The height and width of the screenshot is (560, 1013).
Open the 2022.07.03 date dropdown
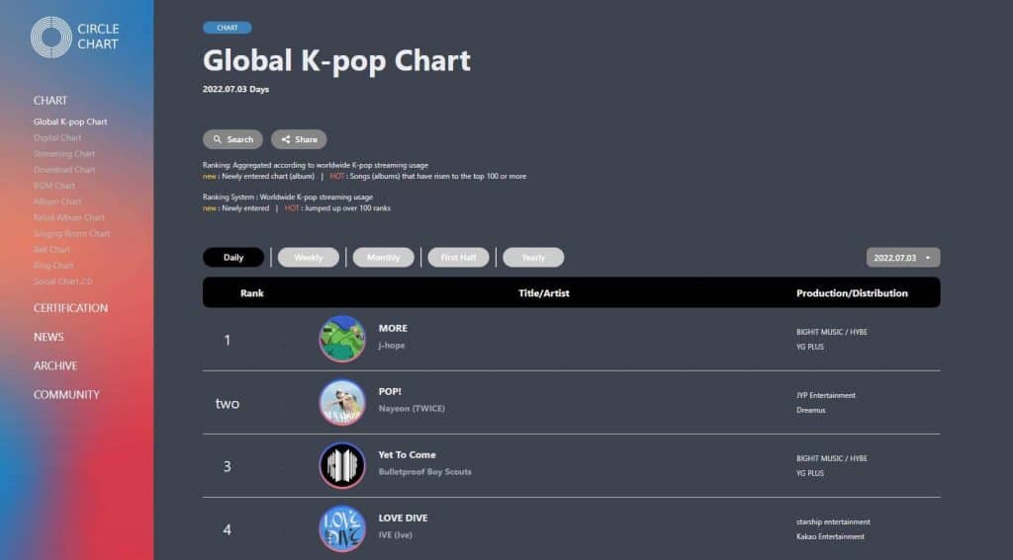click(x=903, y=258)
